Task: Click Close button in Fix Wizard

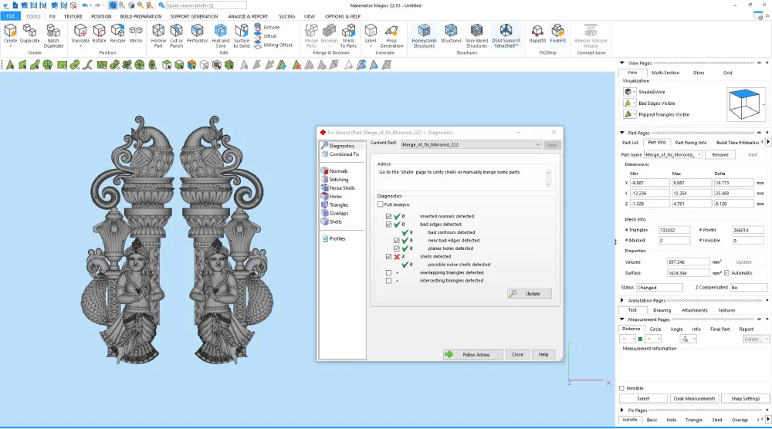Action: click(517, 355)
